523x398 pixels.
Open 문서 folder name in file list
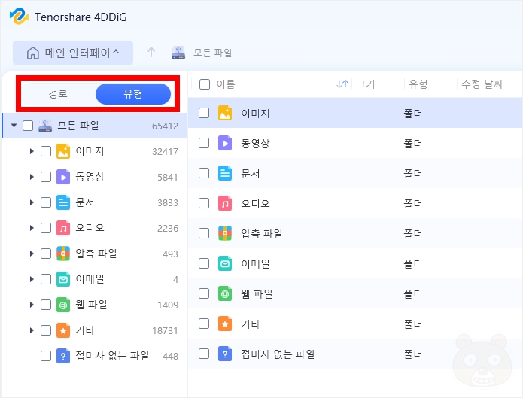pyautogui.click(x=251, y=174)
